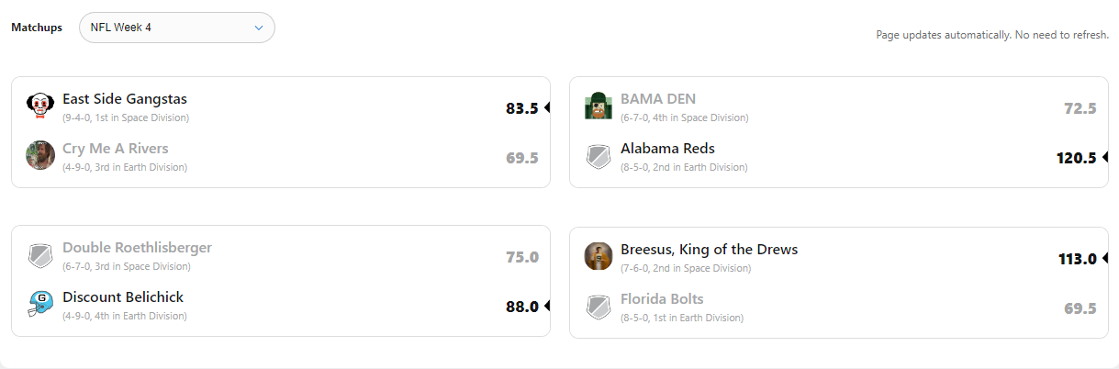Click Breesus, King of the Drews avatar
The width and height of the screenshot is (1119, 369).
(x=599, y=257)
